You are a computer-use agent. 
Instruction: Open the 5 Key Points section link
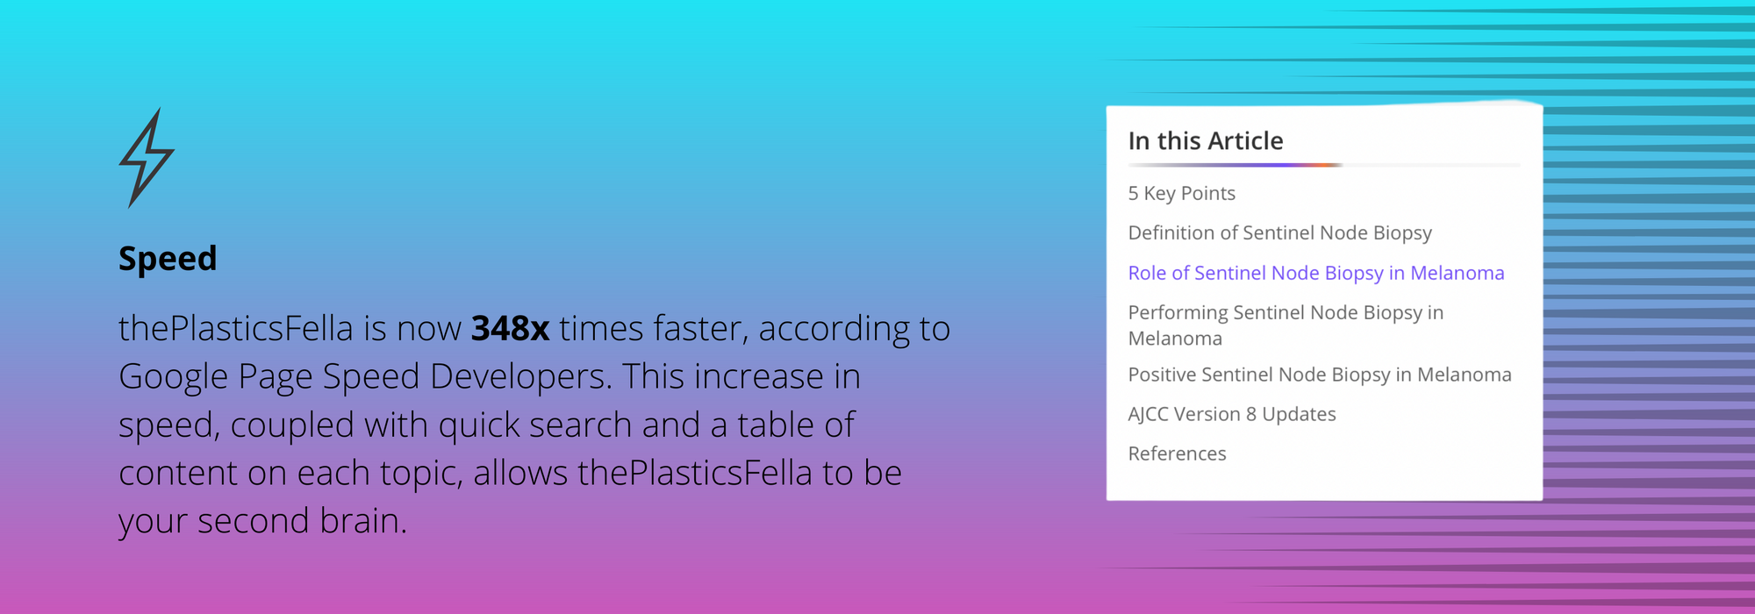[x=1181, y=194]
